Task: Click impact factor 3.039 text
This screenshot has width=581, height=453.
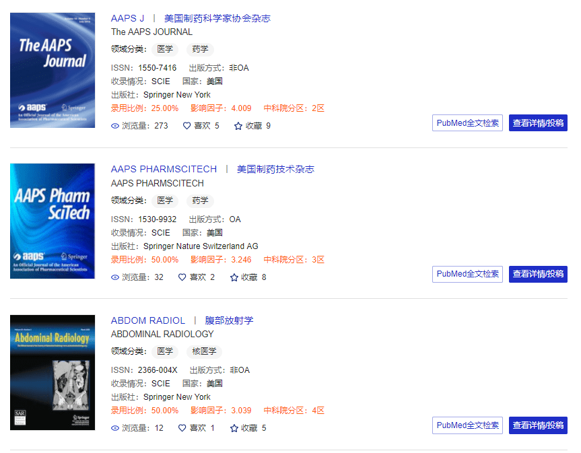Action: [x=241, y=411]
